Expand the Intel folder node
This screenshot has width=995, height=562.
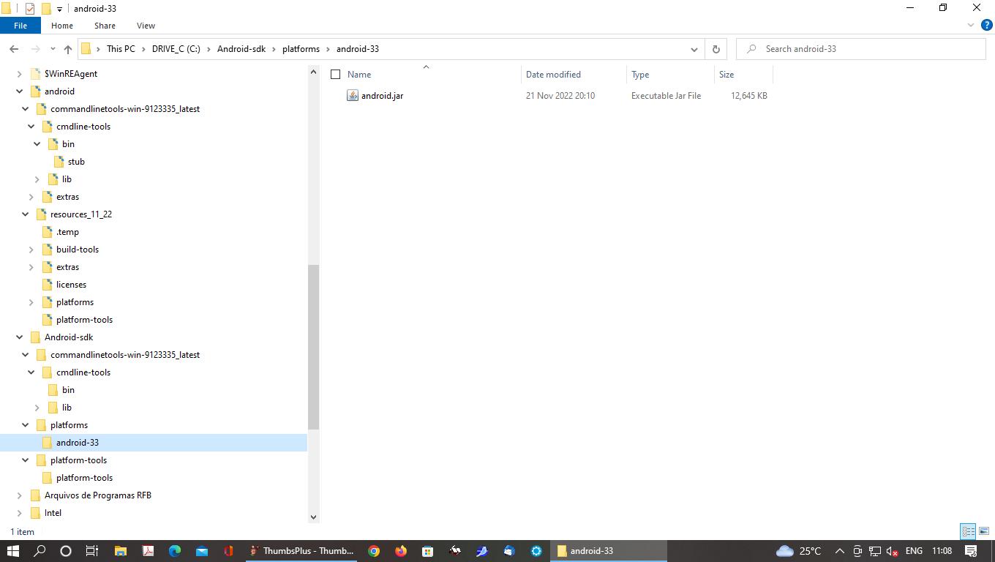point(20,513)
